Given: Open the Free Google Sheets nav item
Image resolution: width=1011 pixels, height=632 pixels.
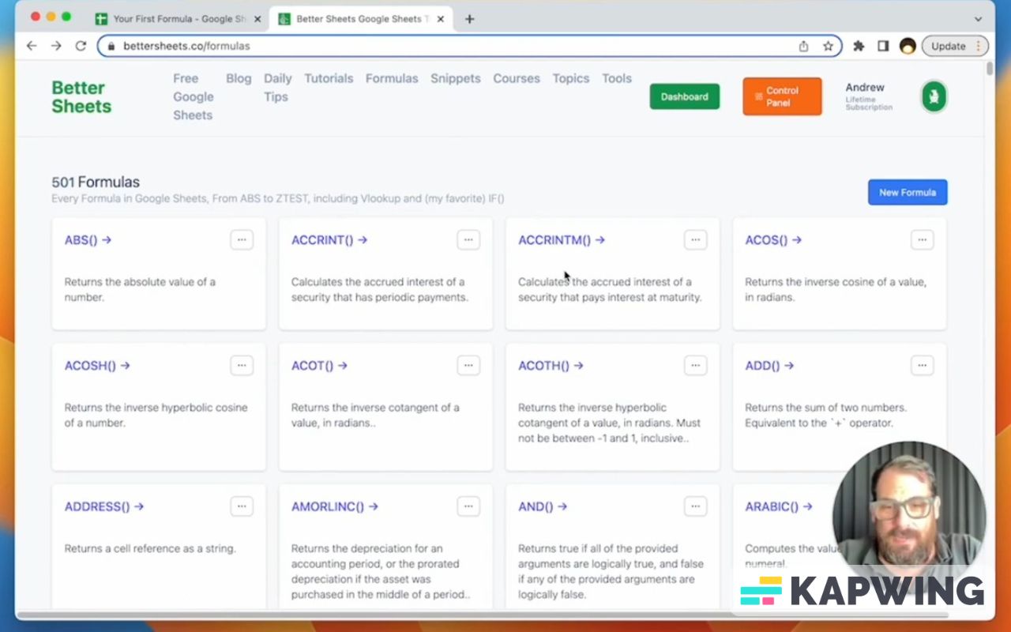Looking at the screenshot, I should 194,96.
